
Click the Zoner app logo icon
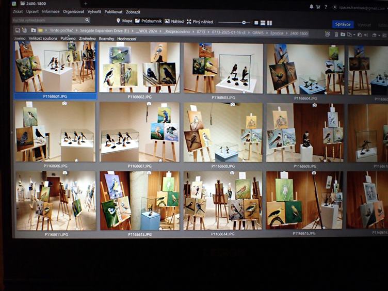coord(14,4)
